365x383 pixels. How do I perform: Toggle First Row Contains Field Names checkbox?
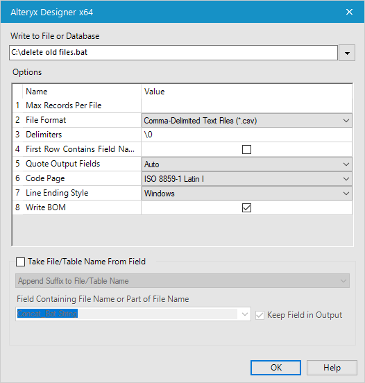[x=246, y=149]
